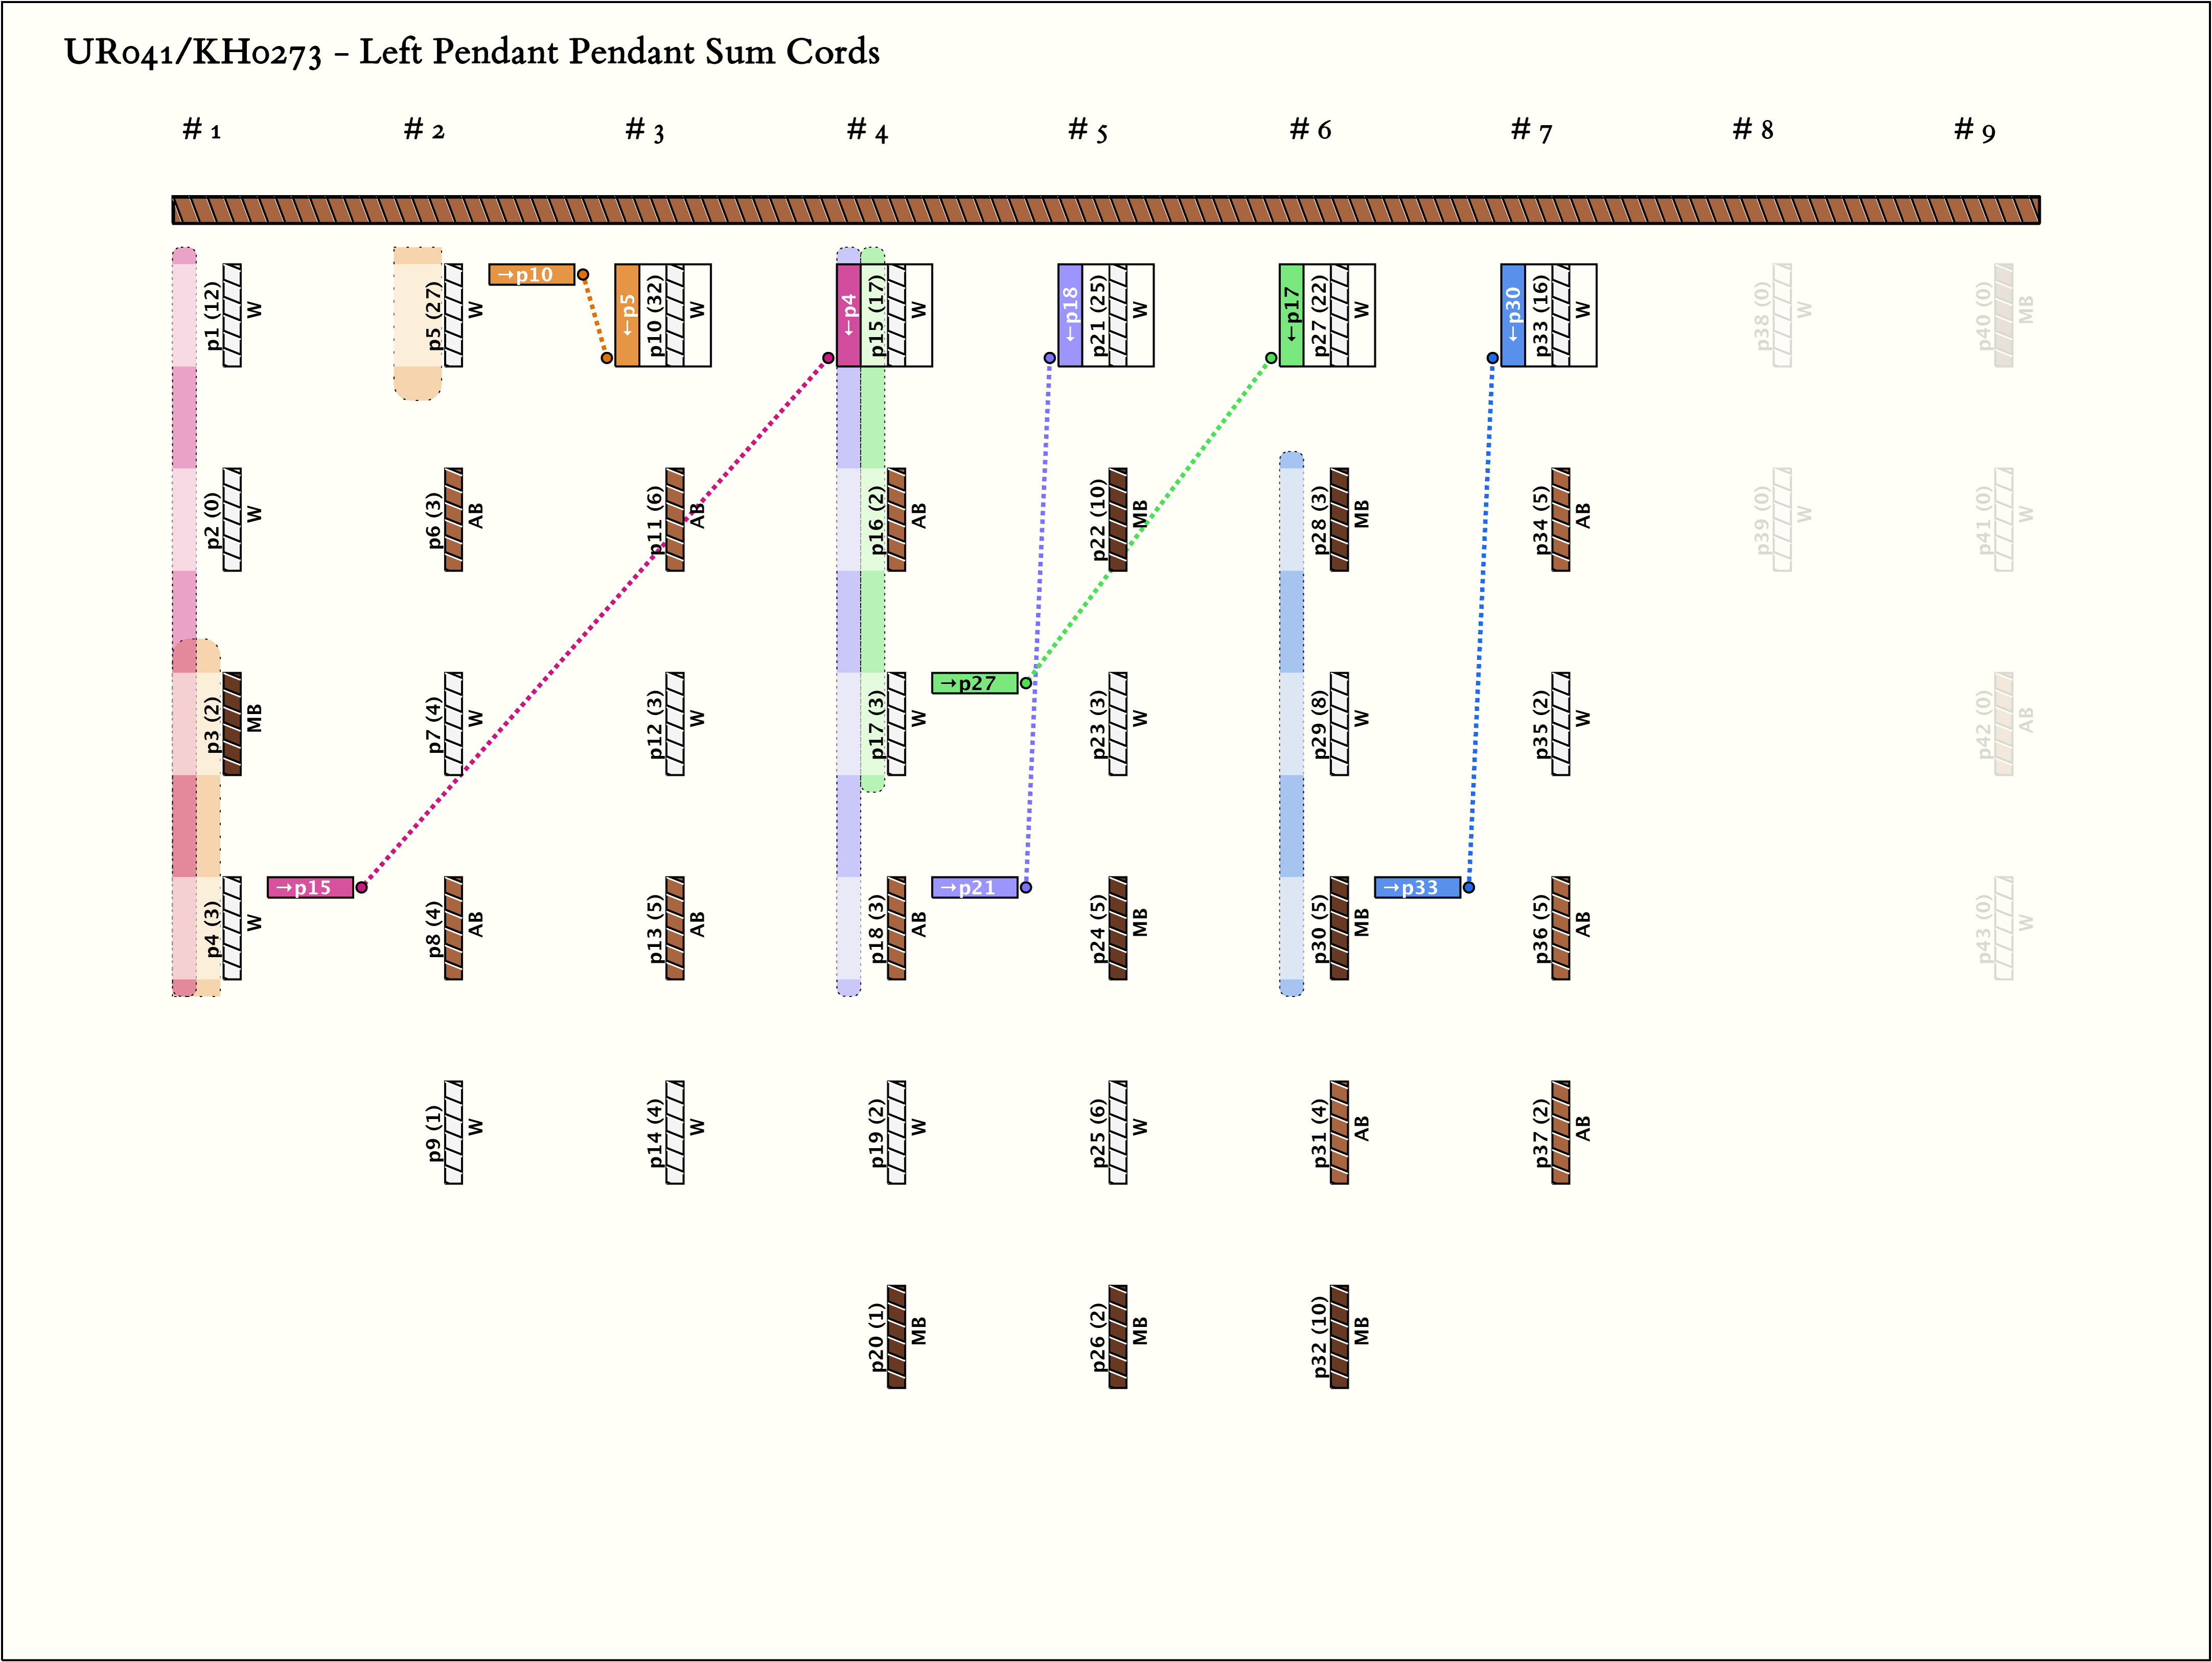
Task: Select dark brown cord p3 (2)
Action: 232,724
